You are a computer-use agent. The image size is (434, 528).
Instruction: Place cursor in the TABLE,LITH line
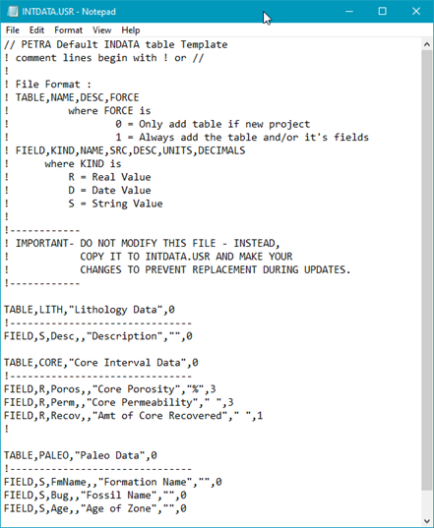(x=90, y=310)
